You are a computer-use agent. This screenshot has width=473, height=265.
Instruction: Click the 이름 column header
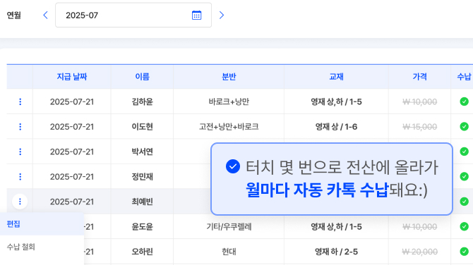pos(142,77)
